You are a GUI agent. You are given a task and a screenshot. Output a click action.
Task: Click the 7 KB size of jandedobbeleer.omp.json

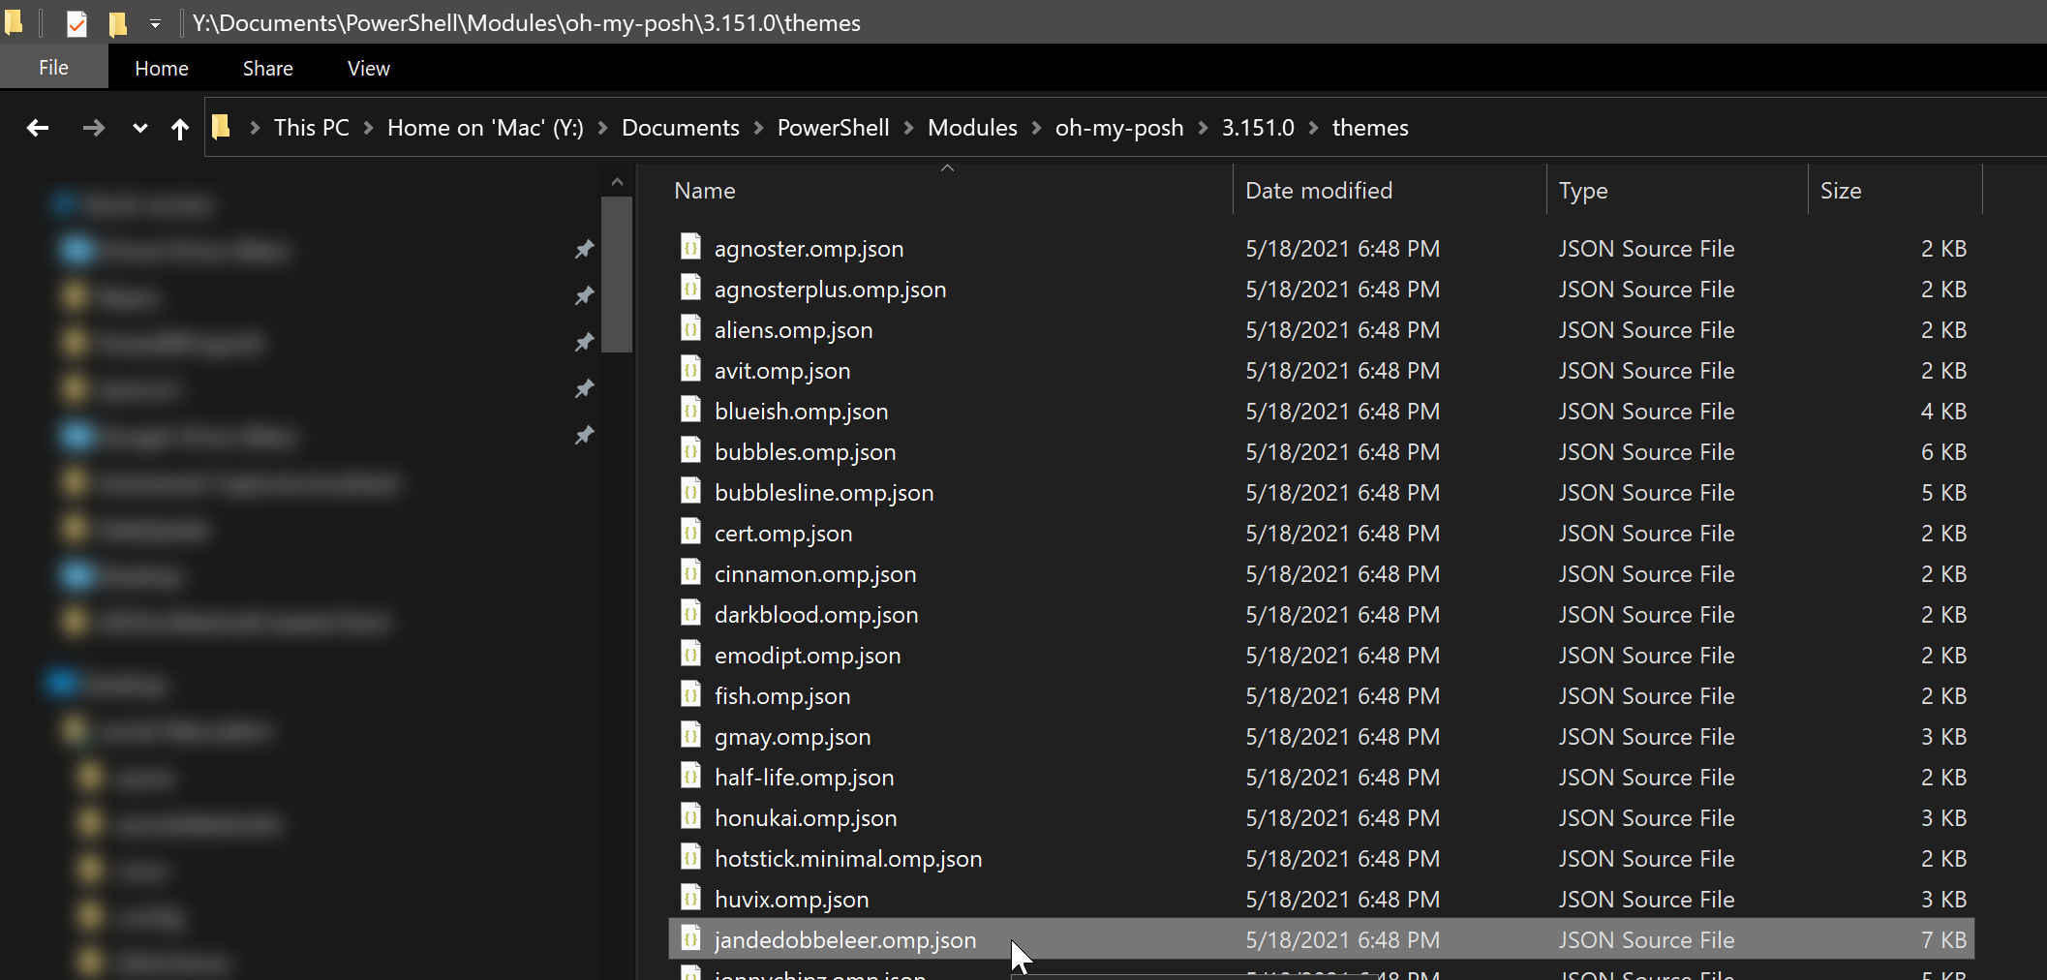tap(1943, 940)
